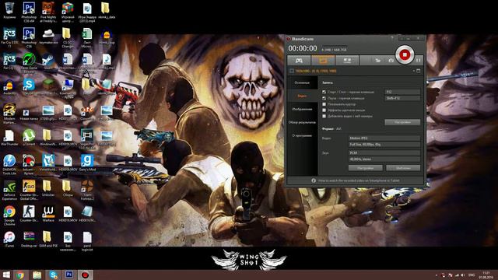Click the F12 start/stop hotkey field
The width and height of the screenshot is (498, 280).
click(x=402, y=92)
